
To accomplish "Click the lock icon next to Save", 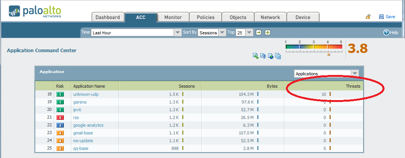I will [368, 17].
